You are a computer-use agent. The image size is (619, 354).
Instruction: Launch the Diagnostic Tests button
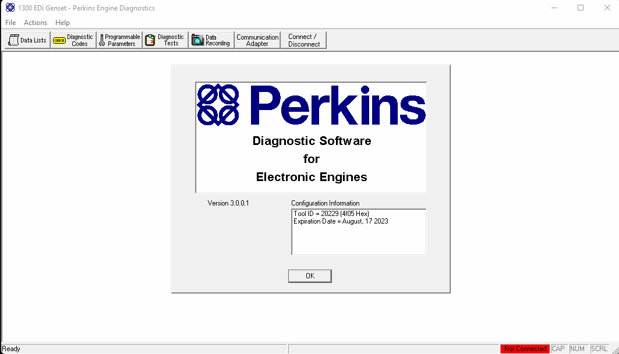tap(165, 40)
